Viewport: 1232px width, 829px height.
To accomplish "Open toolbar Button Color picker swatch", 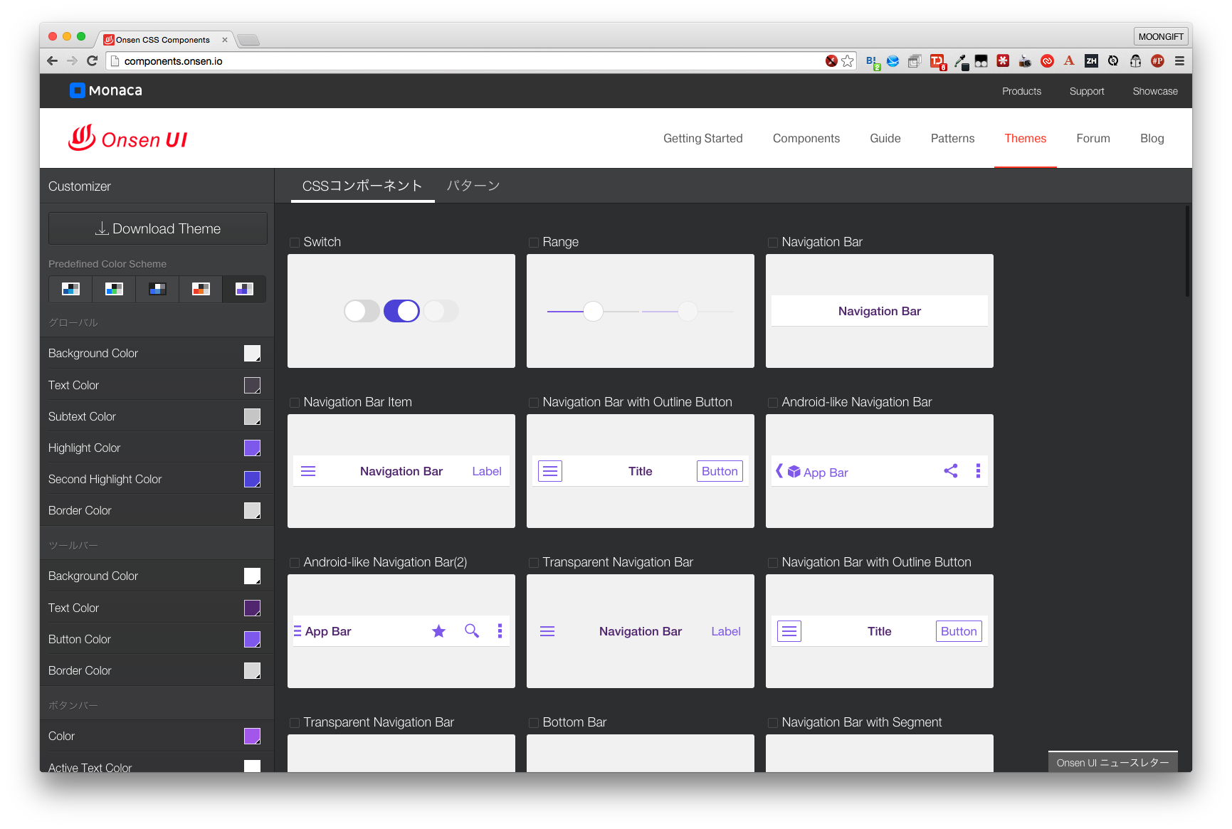I will tap(252, 640).
